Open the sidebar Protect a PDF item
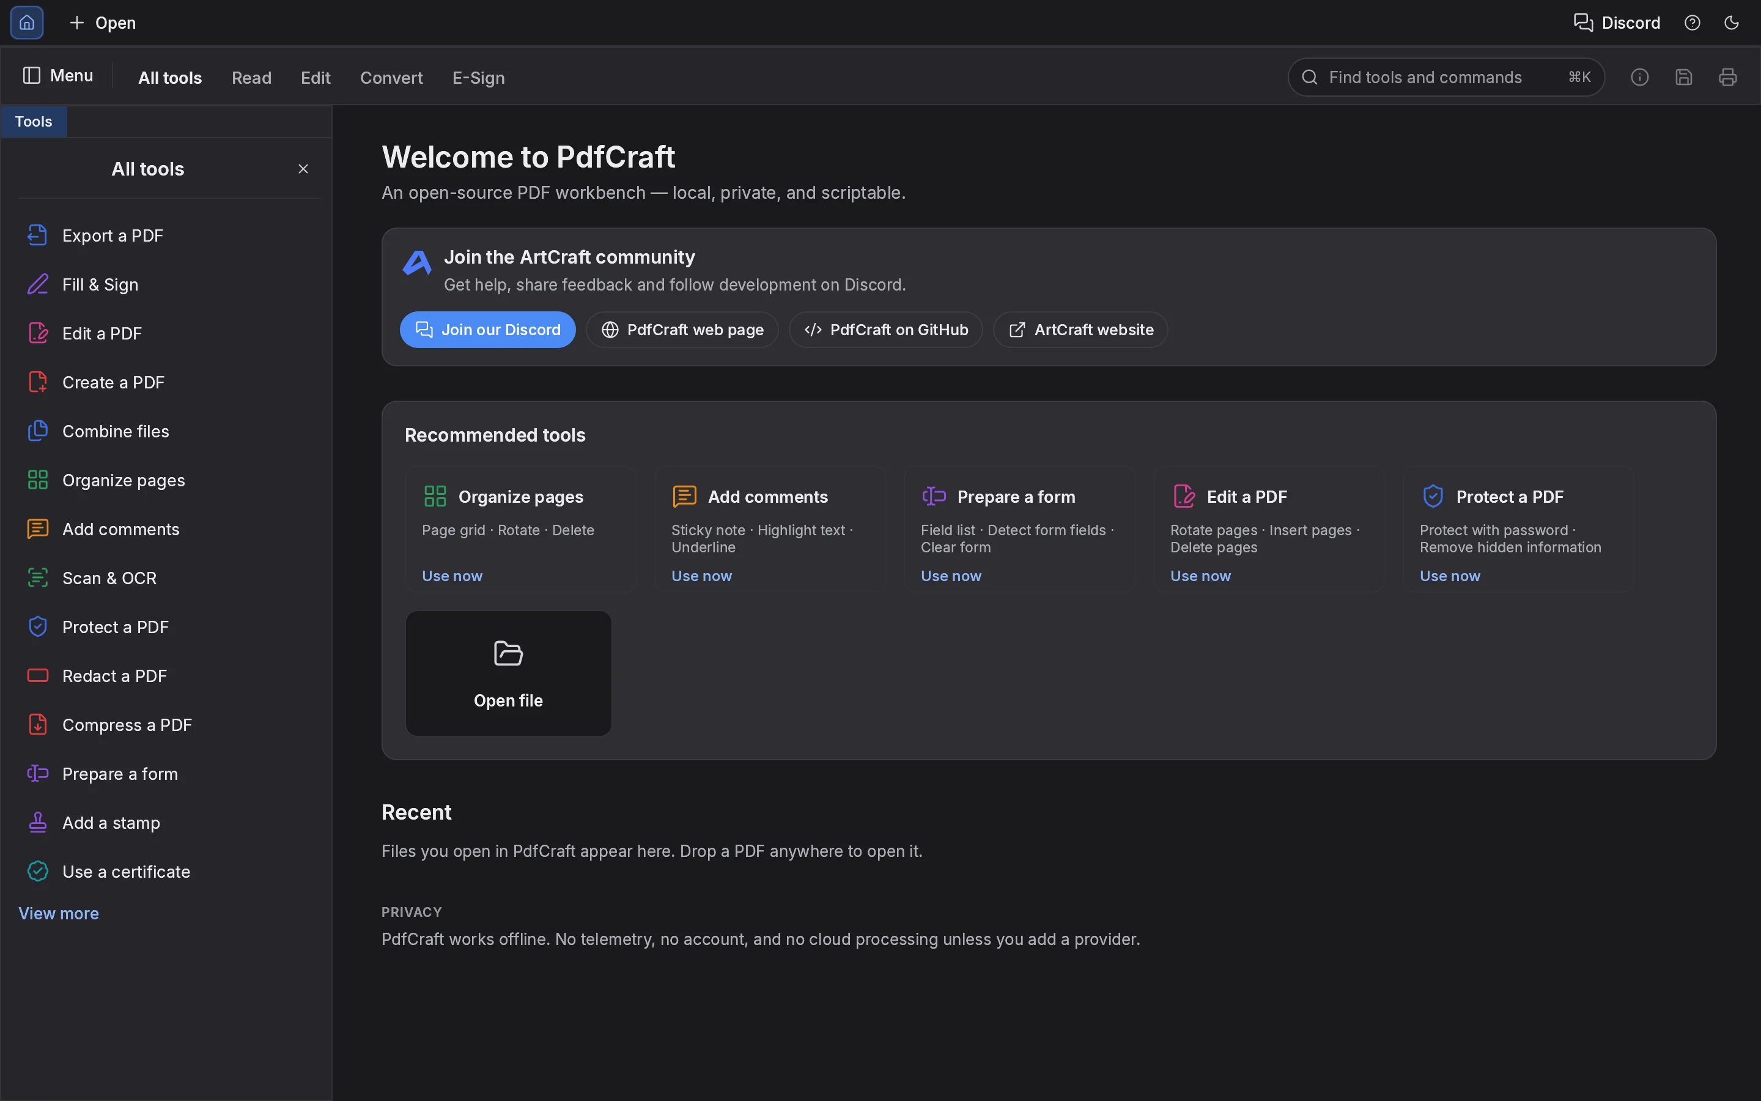The width and height of the screenshot is (1761, 1101). pos(168,627)
